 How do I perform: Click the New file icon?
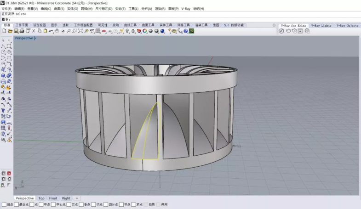pyautogui.click(x=4, y=31)
